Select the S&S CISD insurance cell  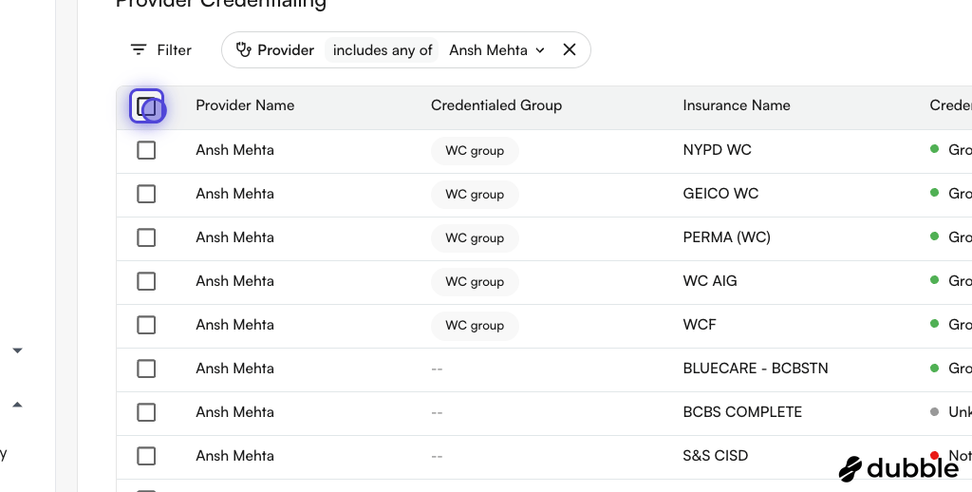pyautogui.click(x=716, y=456)
